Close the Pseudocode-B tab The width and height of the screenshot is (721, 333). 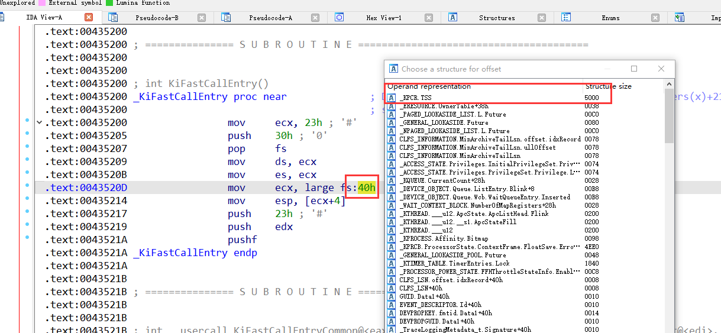[202, 18]
